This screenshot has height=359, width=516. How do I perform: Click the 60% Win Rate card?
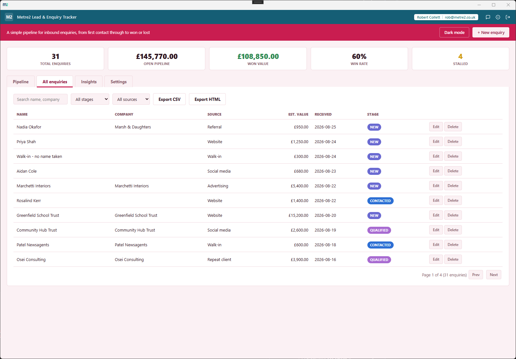coord(359,59)
